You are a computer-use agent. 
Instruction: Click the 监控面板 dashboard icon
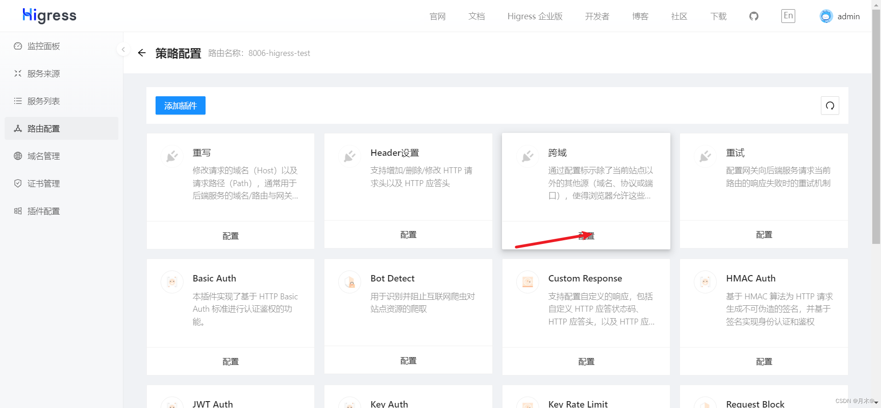[18, 46]
